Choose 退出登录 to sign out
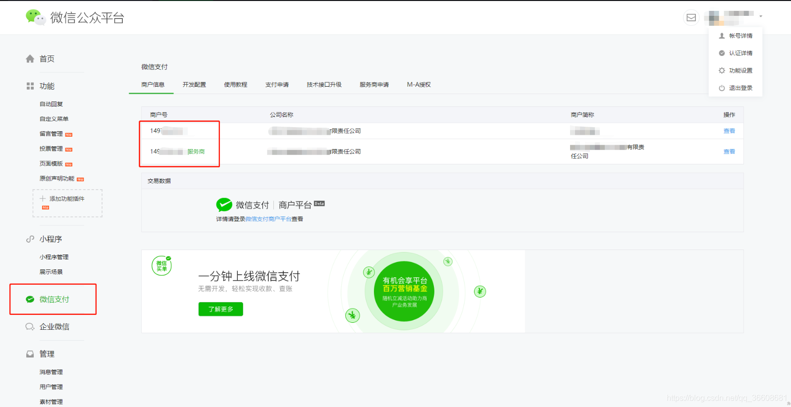The width and height of the screenshot is (791, 407). click(740, 88)
